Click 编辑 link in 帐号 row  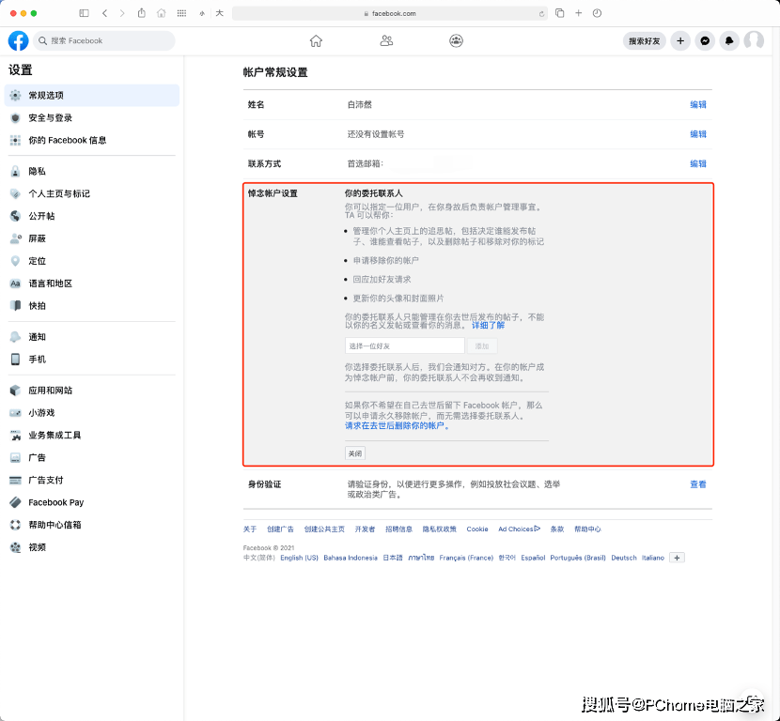pos(698,134)
